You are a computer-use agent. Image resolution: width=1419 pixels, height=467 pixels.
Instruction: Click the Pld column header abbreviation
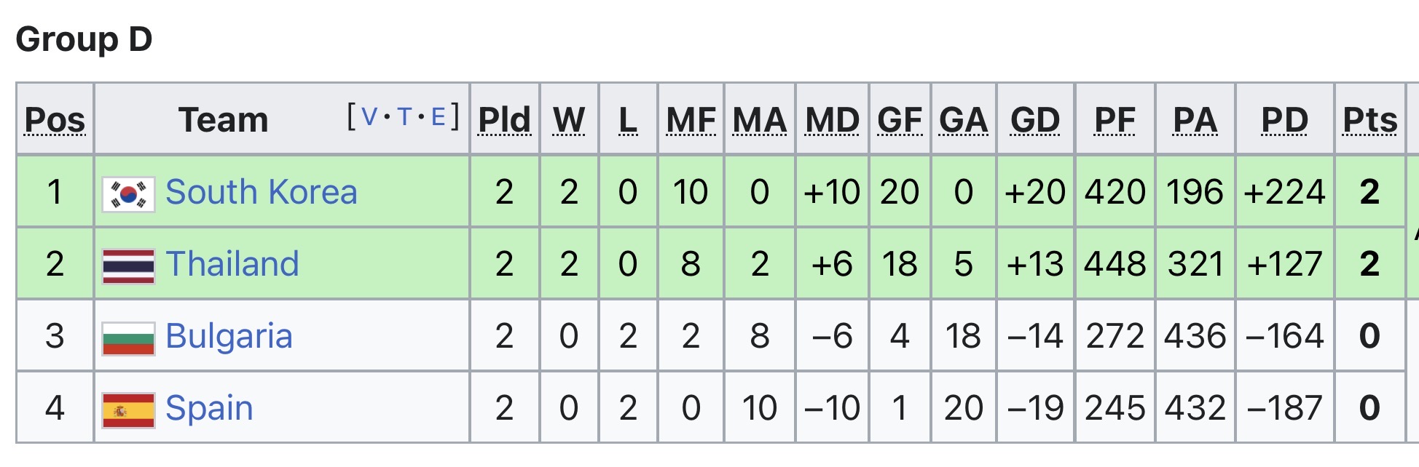(x=504, y=120)
